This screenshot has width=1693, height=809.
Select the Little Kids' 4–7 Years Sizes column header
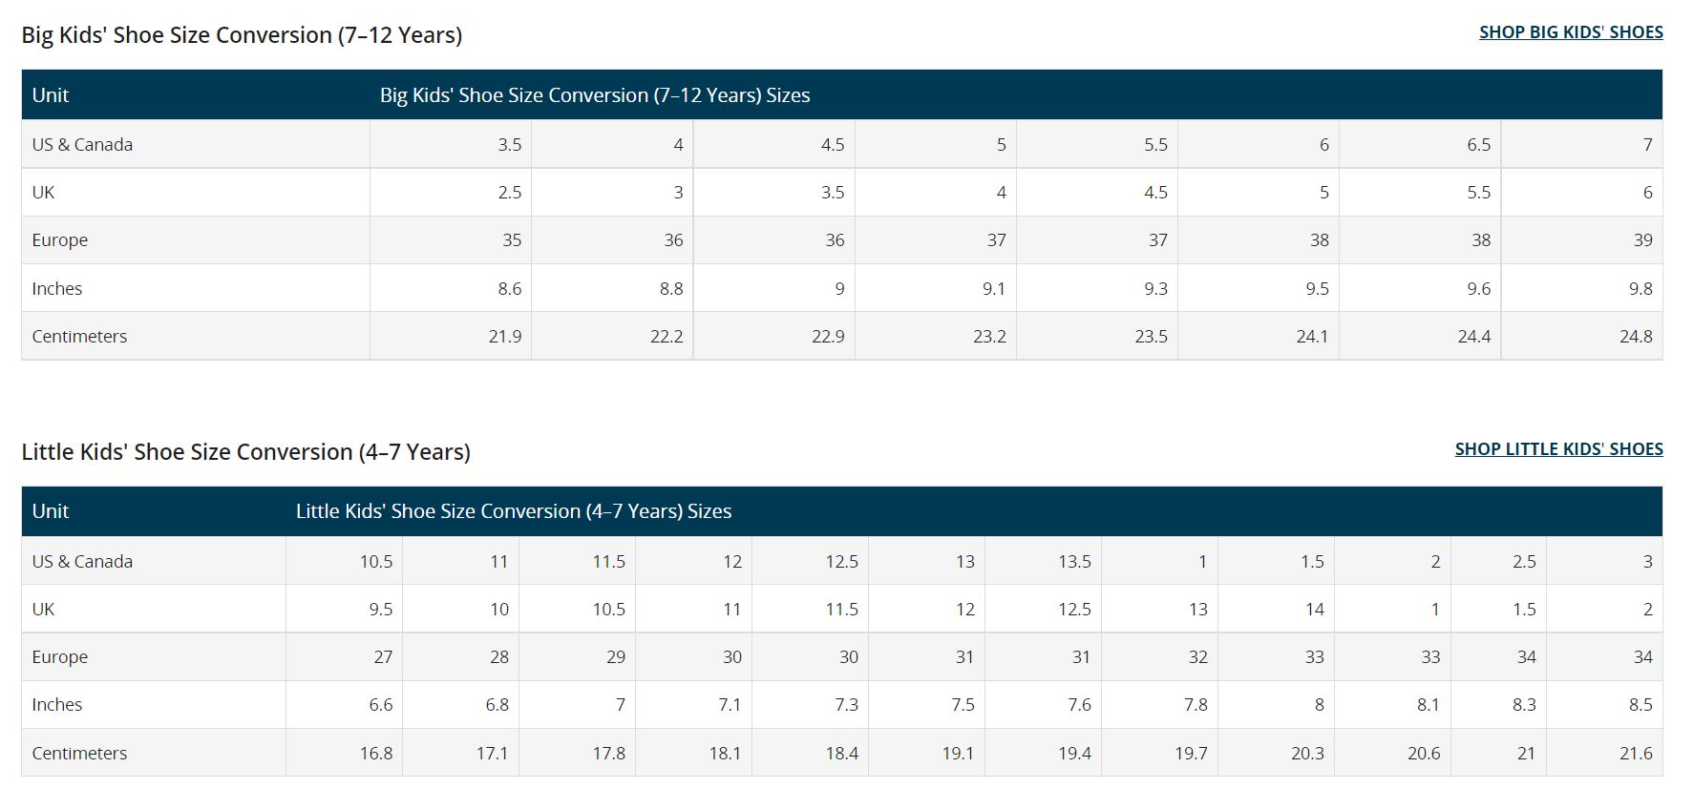pos(513,511)
